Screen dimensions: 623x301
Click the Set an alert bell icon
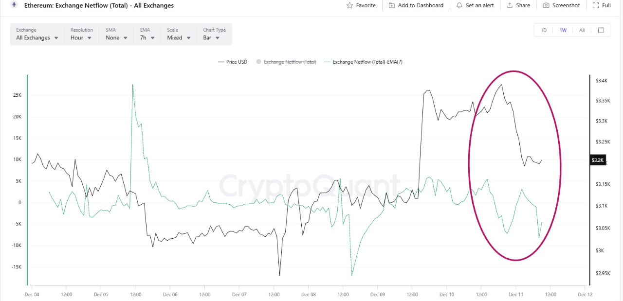458,5
